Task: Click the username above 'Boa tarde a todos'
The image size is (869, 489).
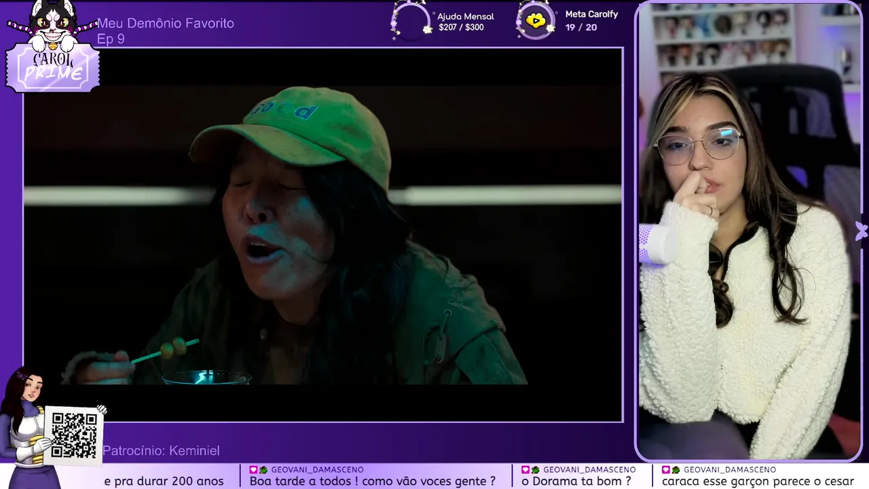Action: click(x=317, y=469)
